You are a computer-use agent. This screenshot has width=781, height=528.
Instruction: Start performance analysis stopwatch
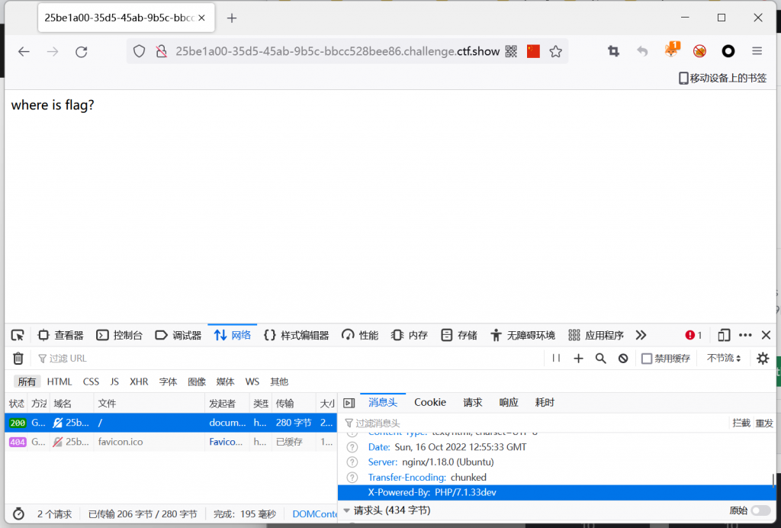click(x=18, y=514)
